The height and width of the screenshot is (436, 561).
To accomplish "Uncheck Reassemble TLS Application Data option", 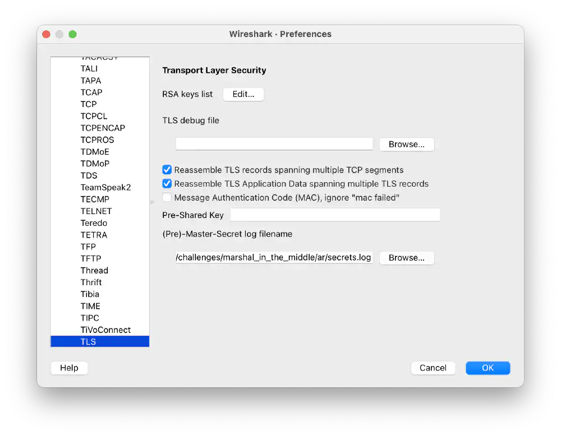I will (167, 183).
